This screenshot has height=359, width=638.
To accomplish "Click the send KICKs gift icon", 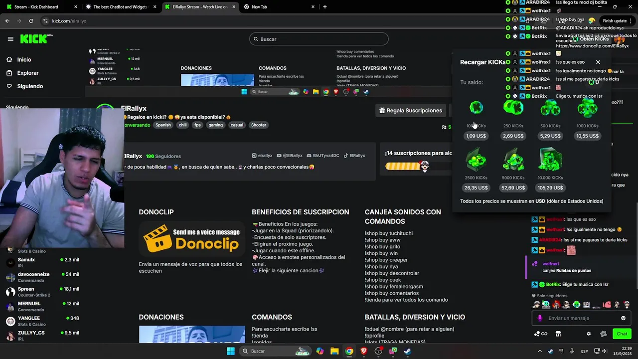I will click(603, 334).
